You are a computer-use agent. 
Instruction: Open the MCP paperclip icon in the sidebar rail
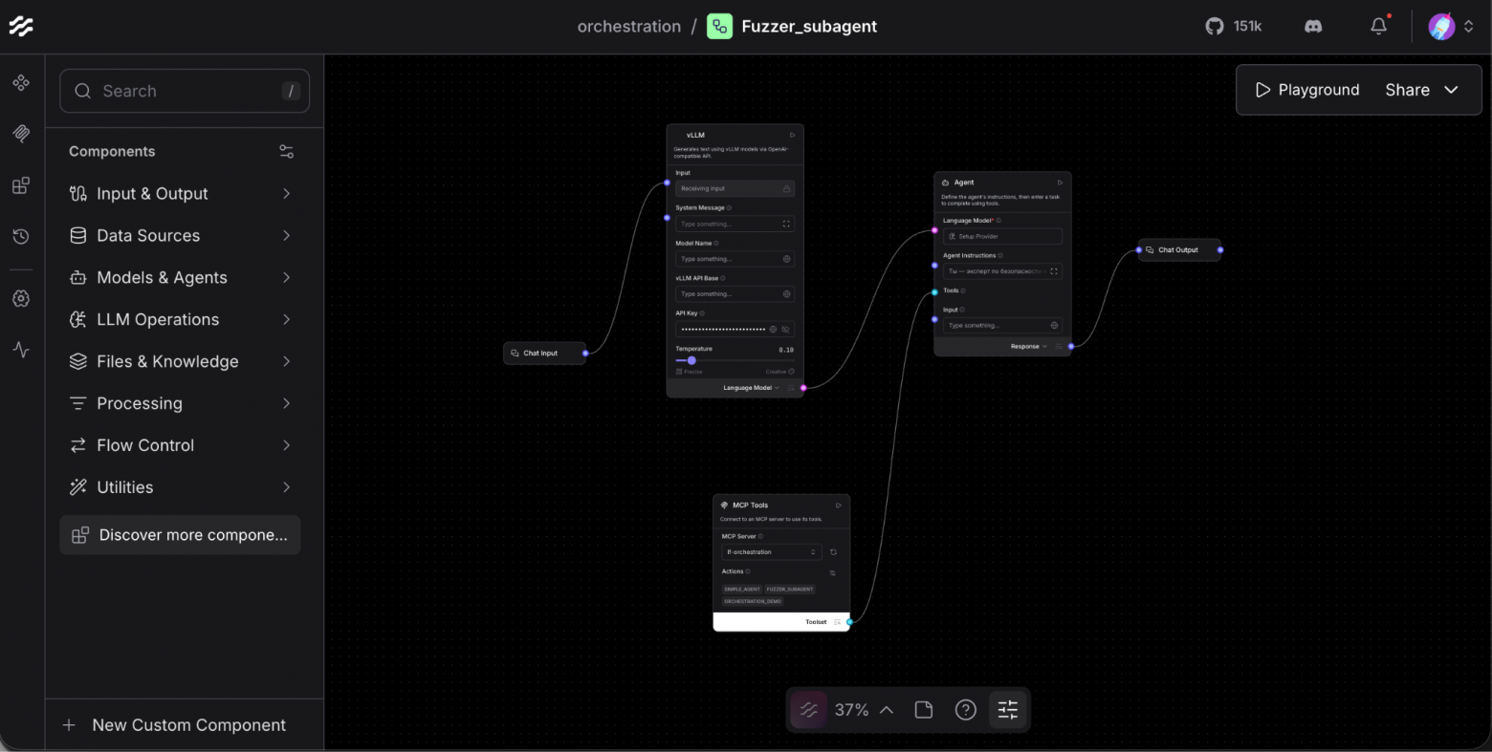21,134
